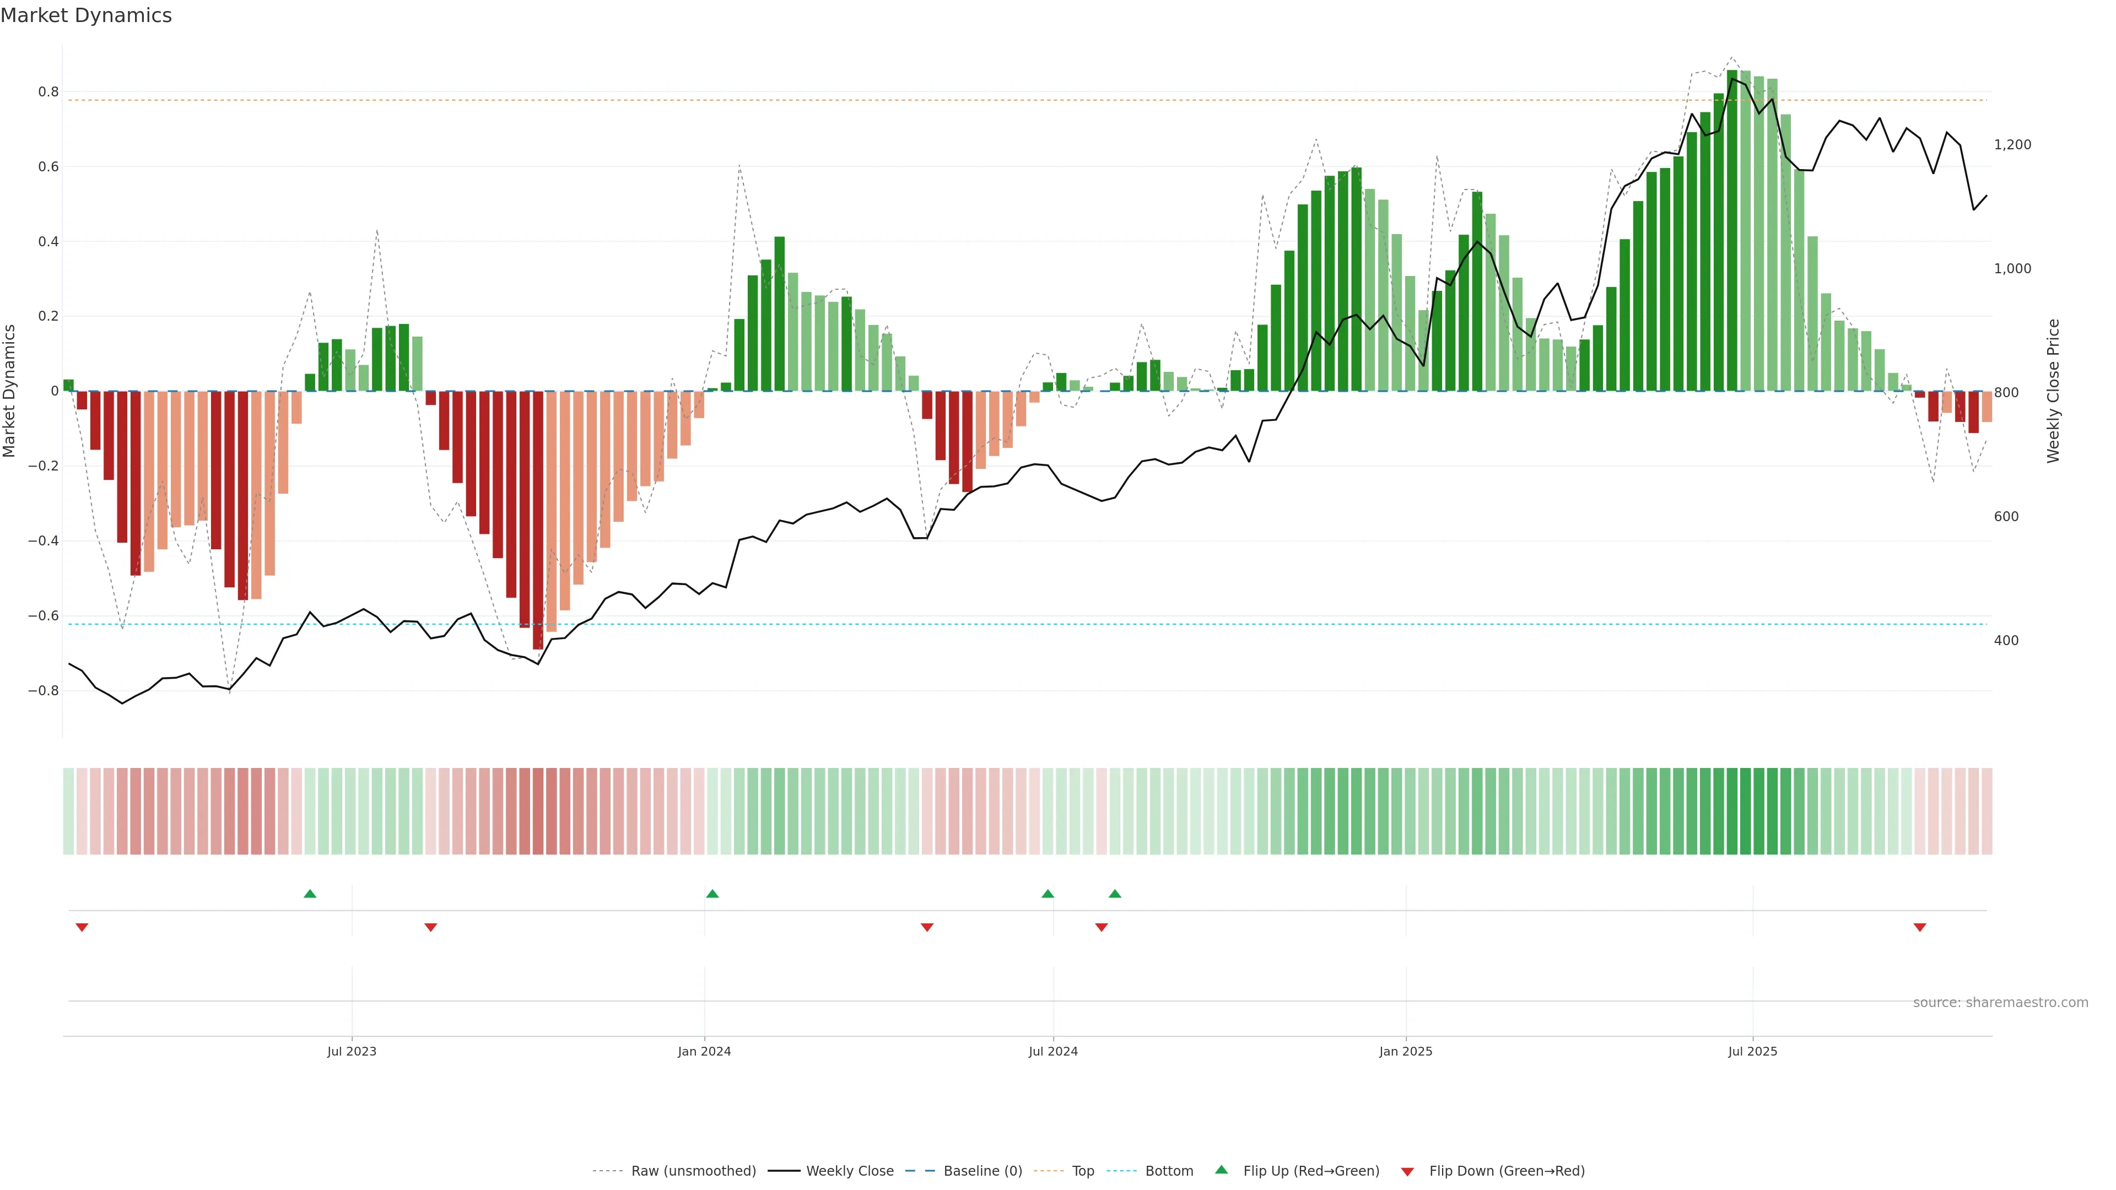Click the Flip Down legend triangle icon
This screenshot has width=2116, height=1190.
(1407, 1172)
